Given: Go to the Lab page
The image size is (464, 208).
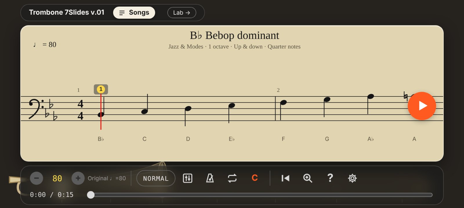Looking at the screenshot, I should pyautogui.click(x=182, y=13).
